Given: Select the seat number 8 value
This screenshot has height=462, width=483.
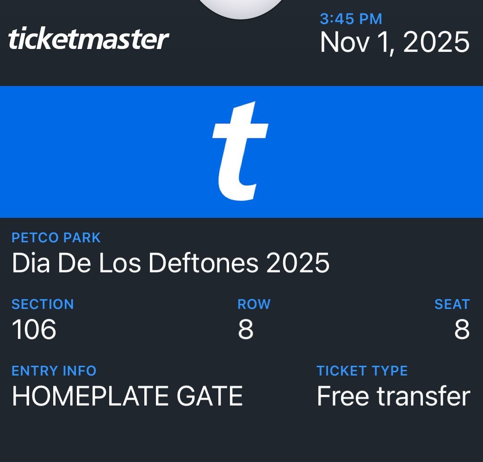Looking at the screenshot, I should [x=462, y=329].
